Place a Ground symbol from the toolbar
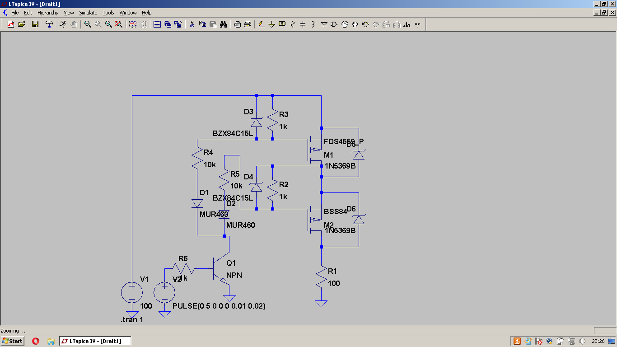Image resolution: width=617 pixels, height=347 pixels. click(271, 24)
